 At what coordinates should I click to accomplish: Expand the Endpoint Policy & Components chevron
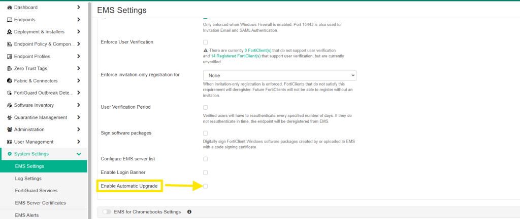tap(79, 44)
